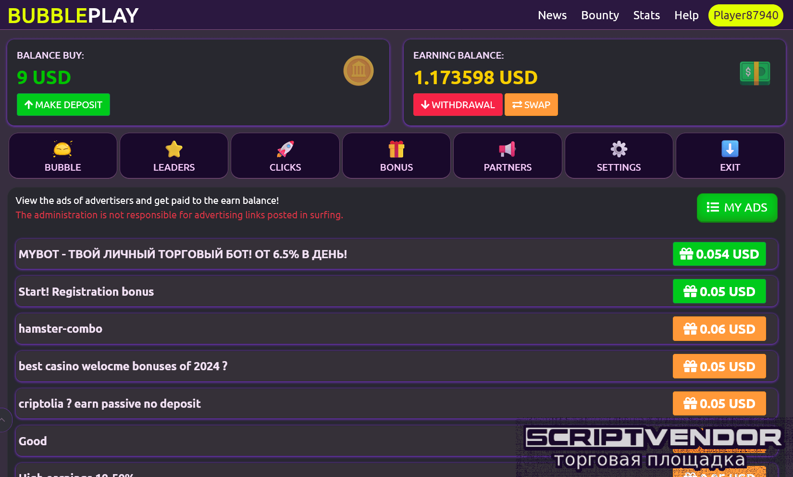
Task: Open the Bounty menu item
Action: coord(600,15)
